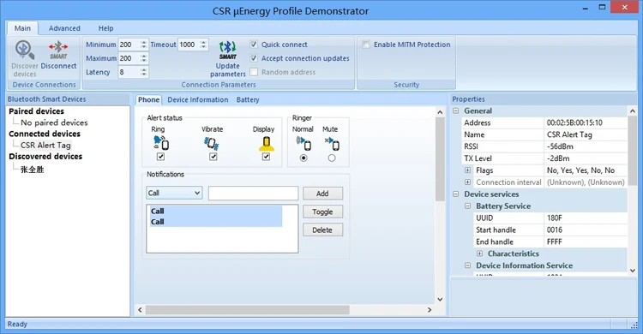Select discovered device 张全胜
643x334 pixels.
[x=32, y=170]
